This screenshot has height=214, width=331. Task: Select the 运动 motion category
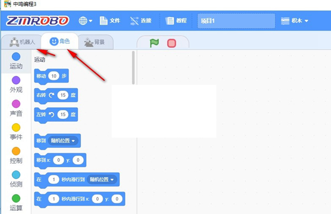[x=16, y=61]
